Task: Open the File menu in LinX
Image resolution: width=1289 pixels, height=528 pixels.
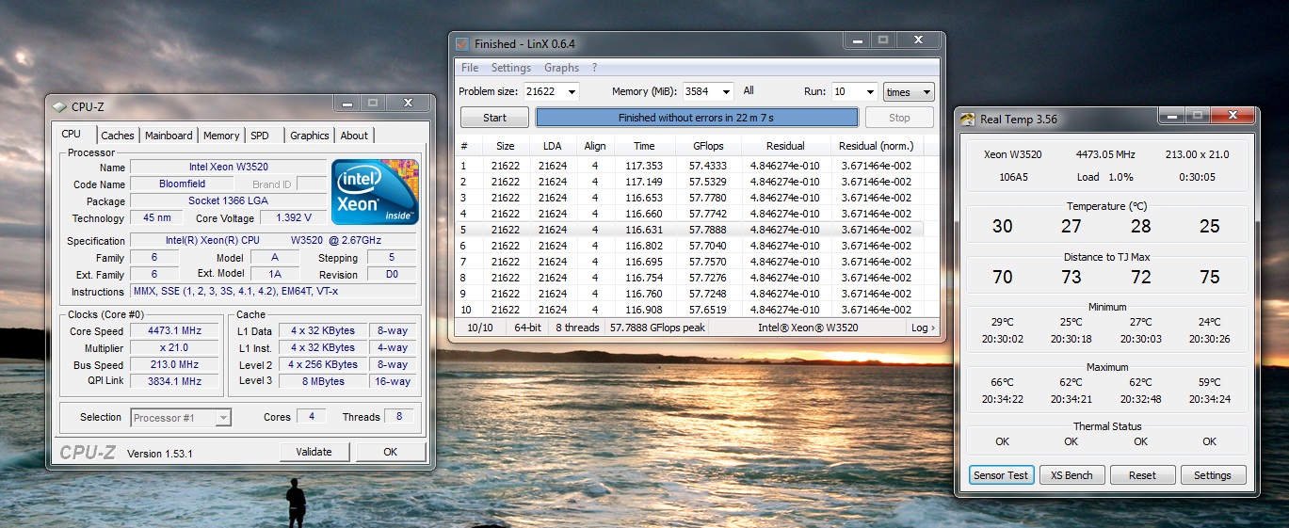Action: (x=470, y=68)
